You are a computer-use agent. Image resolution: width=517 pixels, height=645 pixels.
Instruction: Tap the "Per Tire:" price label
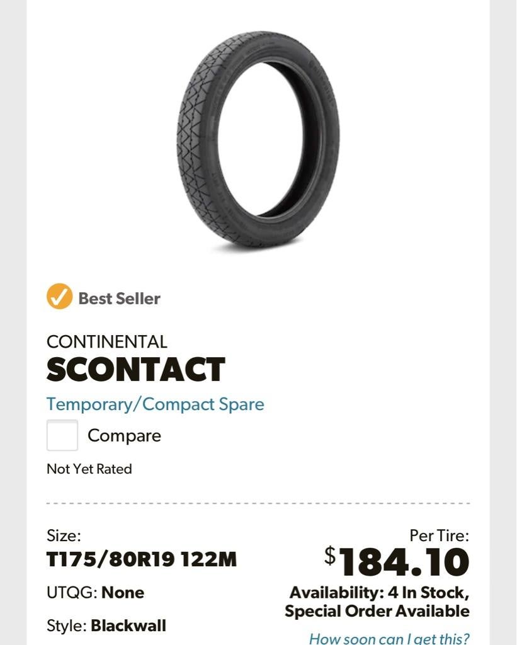tap(439, 536)
